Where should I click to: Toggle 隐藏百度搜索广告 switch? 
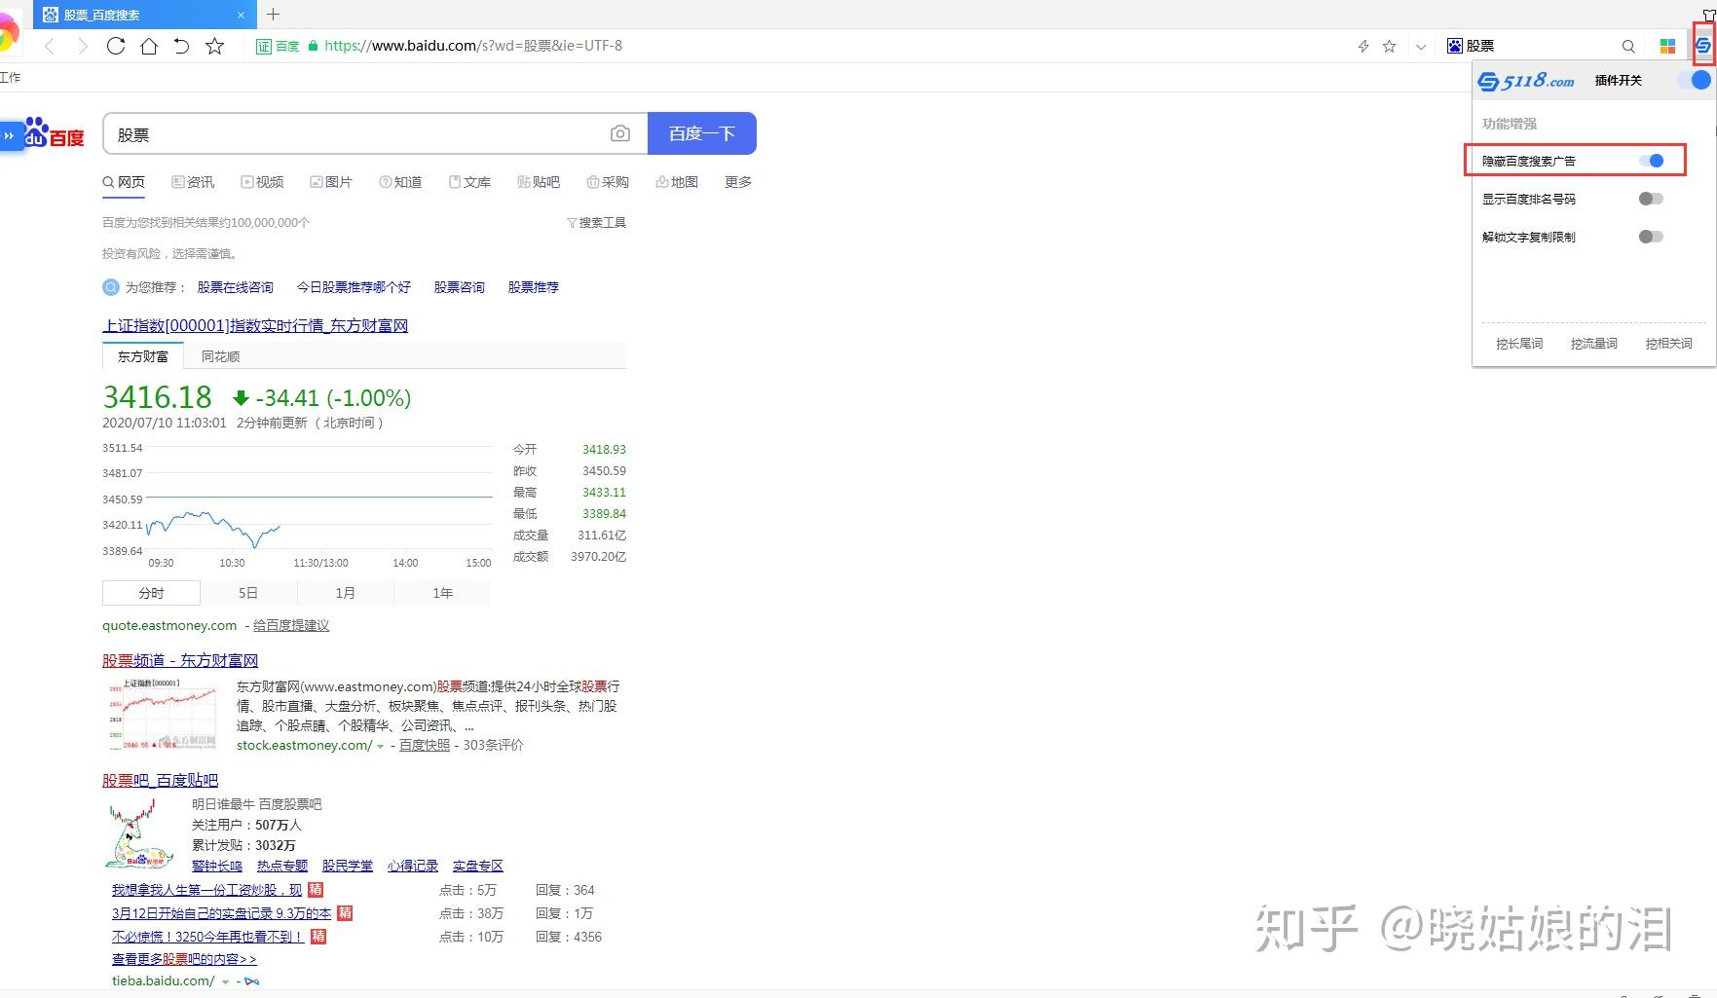pos(1652,161)
